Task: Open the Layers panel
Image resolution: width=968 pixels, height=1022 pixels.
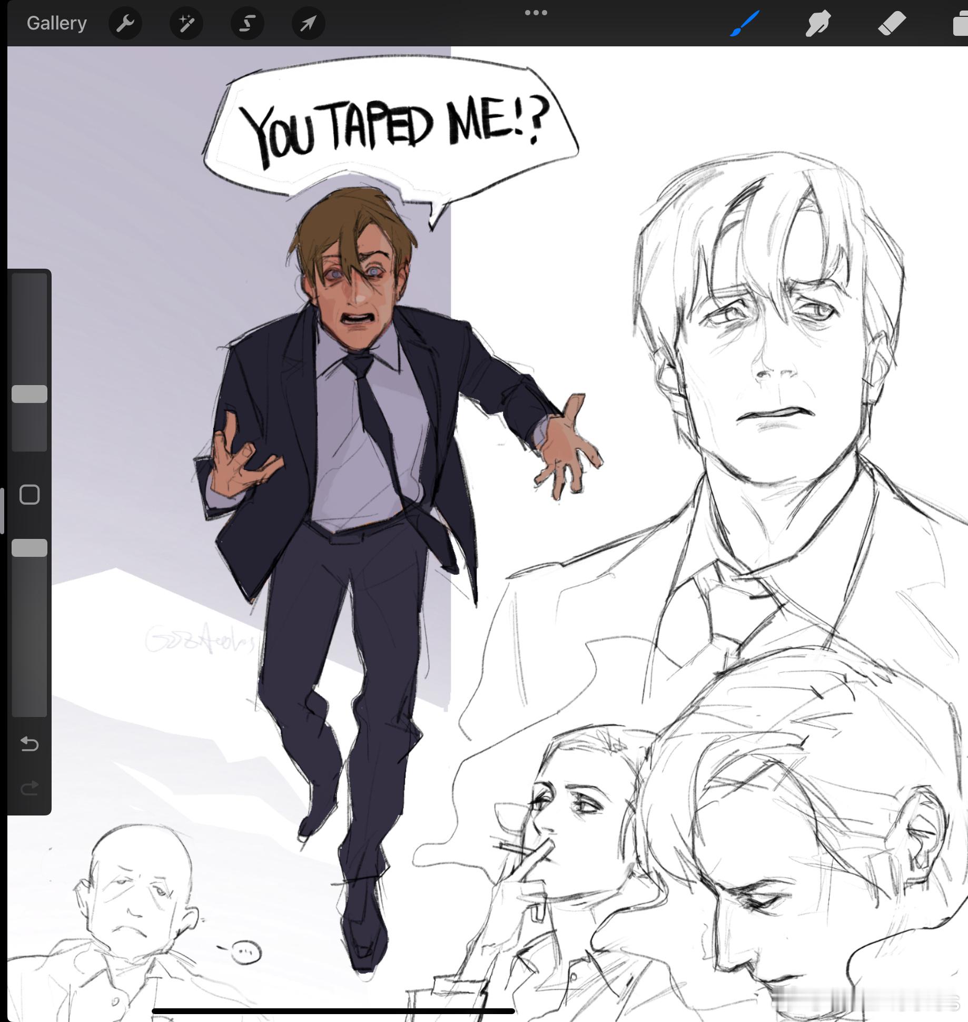Action: coord(960,24)
